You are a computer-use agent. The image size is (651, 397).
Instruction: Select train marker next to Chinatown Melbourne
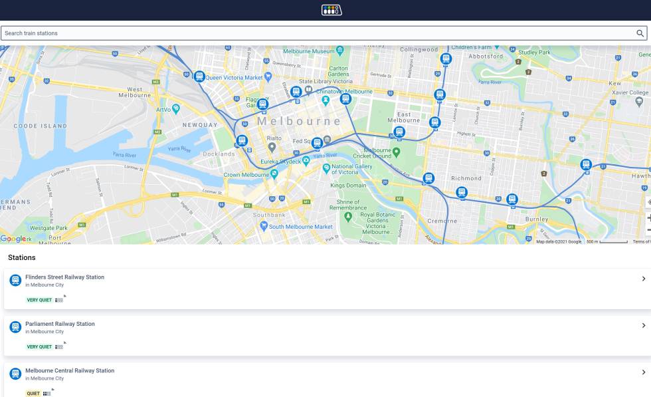346,99
